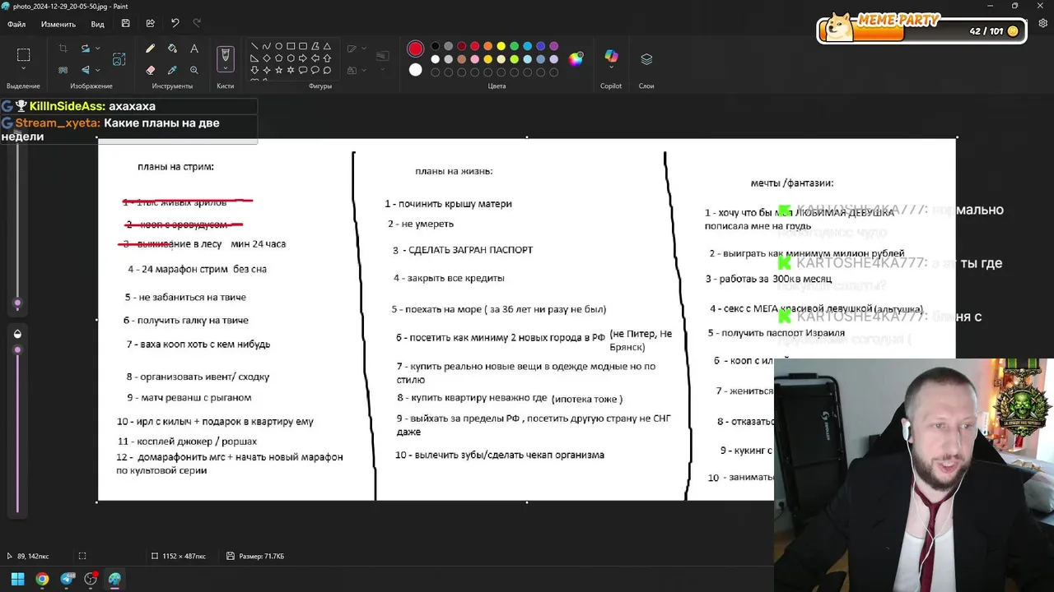Click the Save icon
Screen dimensions: 1054x592
[125, 24]
